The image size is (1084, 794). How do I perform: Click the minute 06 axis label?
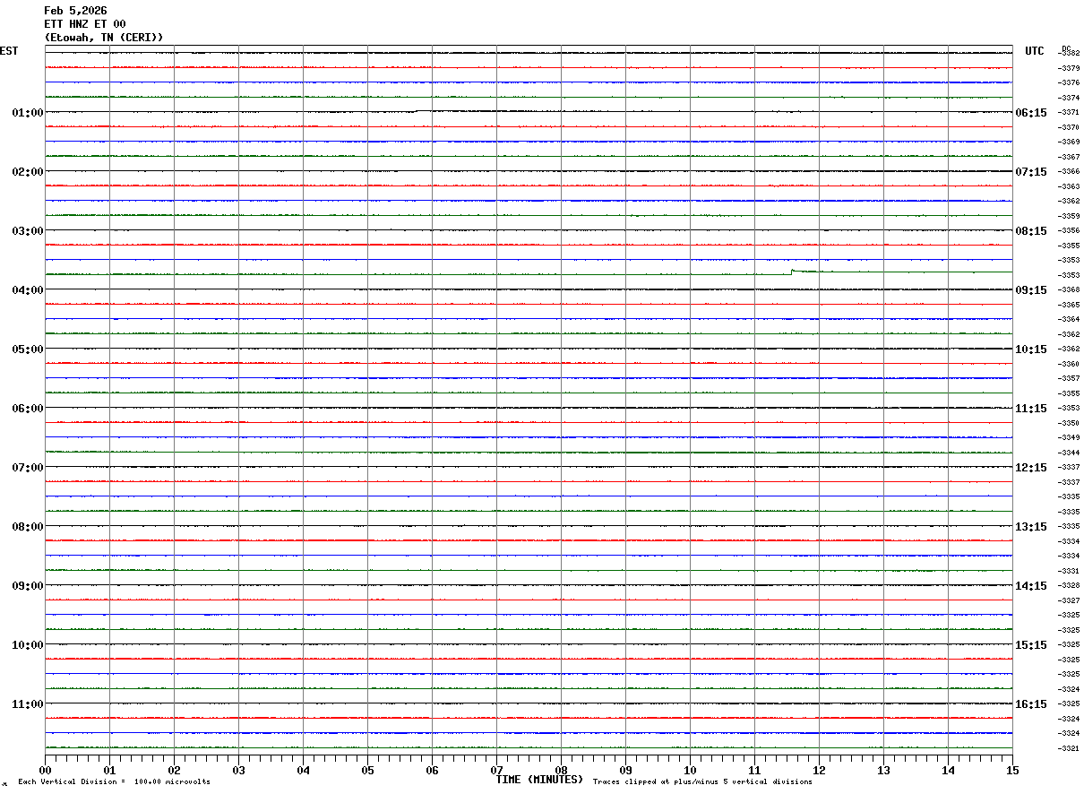click(432, 770)
